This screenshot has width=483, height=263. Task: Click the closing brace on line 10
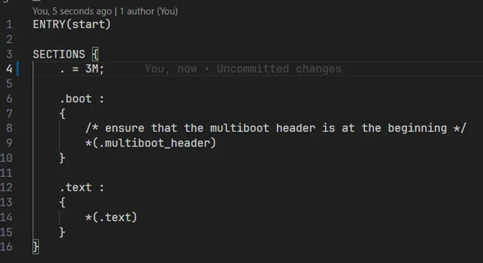pos(62,158)
